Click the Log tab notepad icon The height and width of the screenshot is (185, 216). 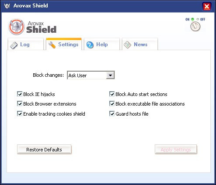point(14,45)
